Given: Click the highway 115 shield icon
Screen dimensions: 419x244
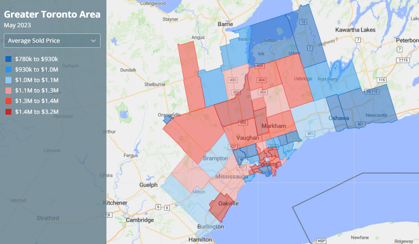Looking at the screenshot, I should [x=382, y=80].
